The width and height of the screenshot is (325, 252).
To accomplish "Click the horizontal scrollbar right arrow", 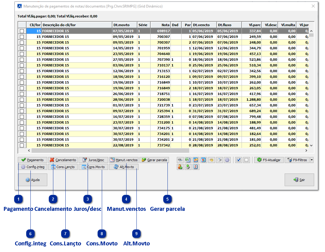I will tap(306, 151).
